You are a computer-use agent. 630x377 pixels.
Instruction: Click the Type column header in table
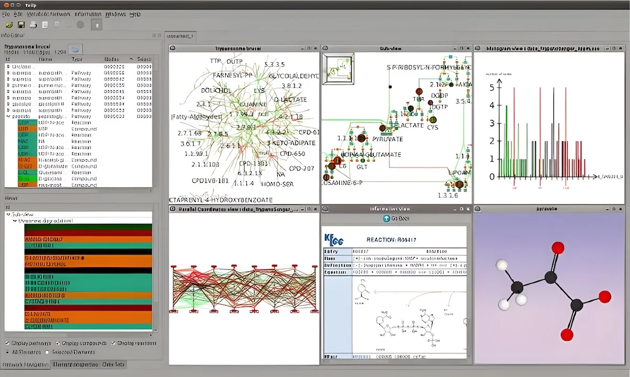[x=77, y=59]
